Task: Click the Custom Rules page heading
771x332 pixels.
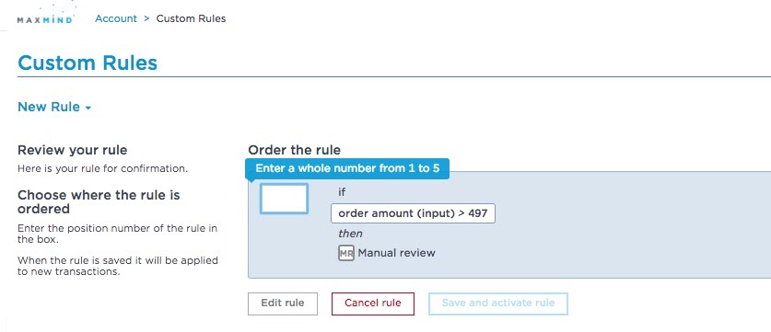Action: (x=88, y=63)
